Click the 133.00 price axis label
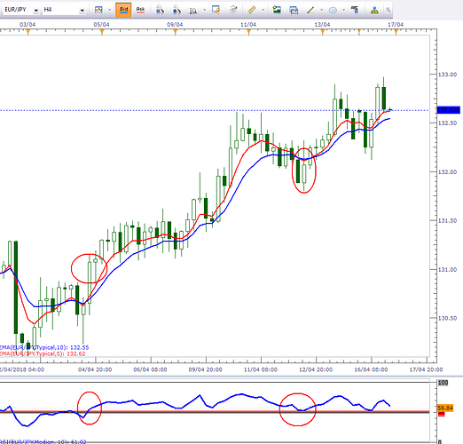The height and width of the screenshot is (444, 463). pyautogui.click(x=447, y=75)
